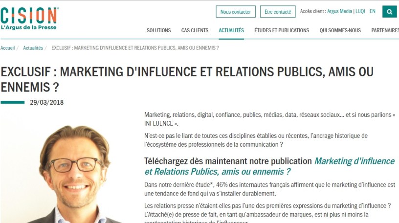Click the current article title in breadcrumb
The width and height of the screenshot is (399, 223).
click(135, 48)
